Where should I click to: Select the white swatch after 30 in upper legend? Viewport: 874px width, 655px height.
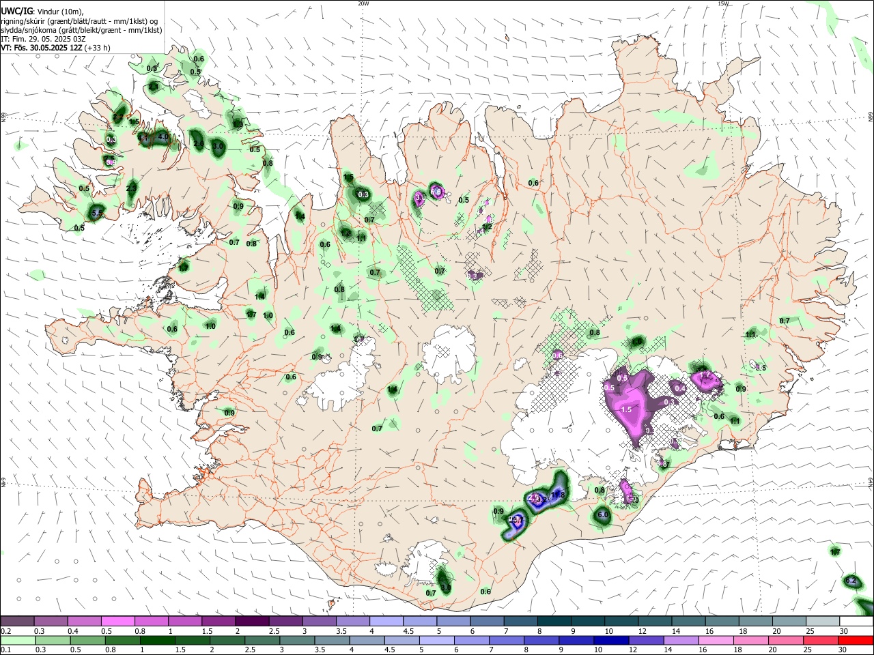click(856, 622)
